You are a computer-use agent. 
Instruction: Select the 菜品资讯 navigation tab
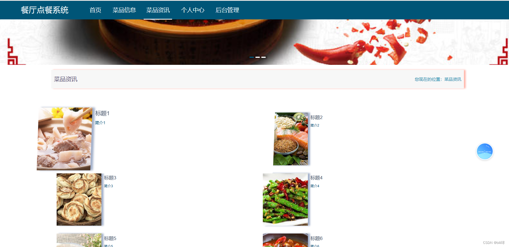[158, 10]
